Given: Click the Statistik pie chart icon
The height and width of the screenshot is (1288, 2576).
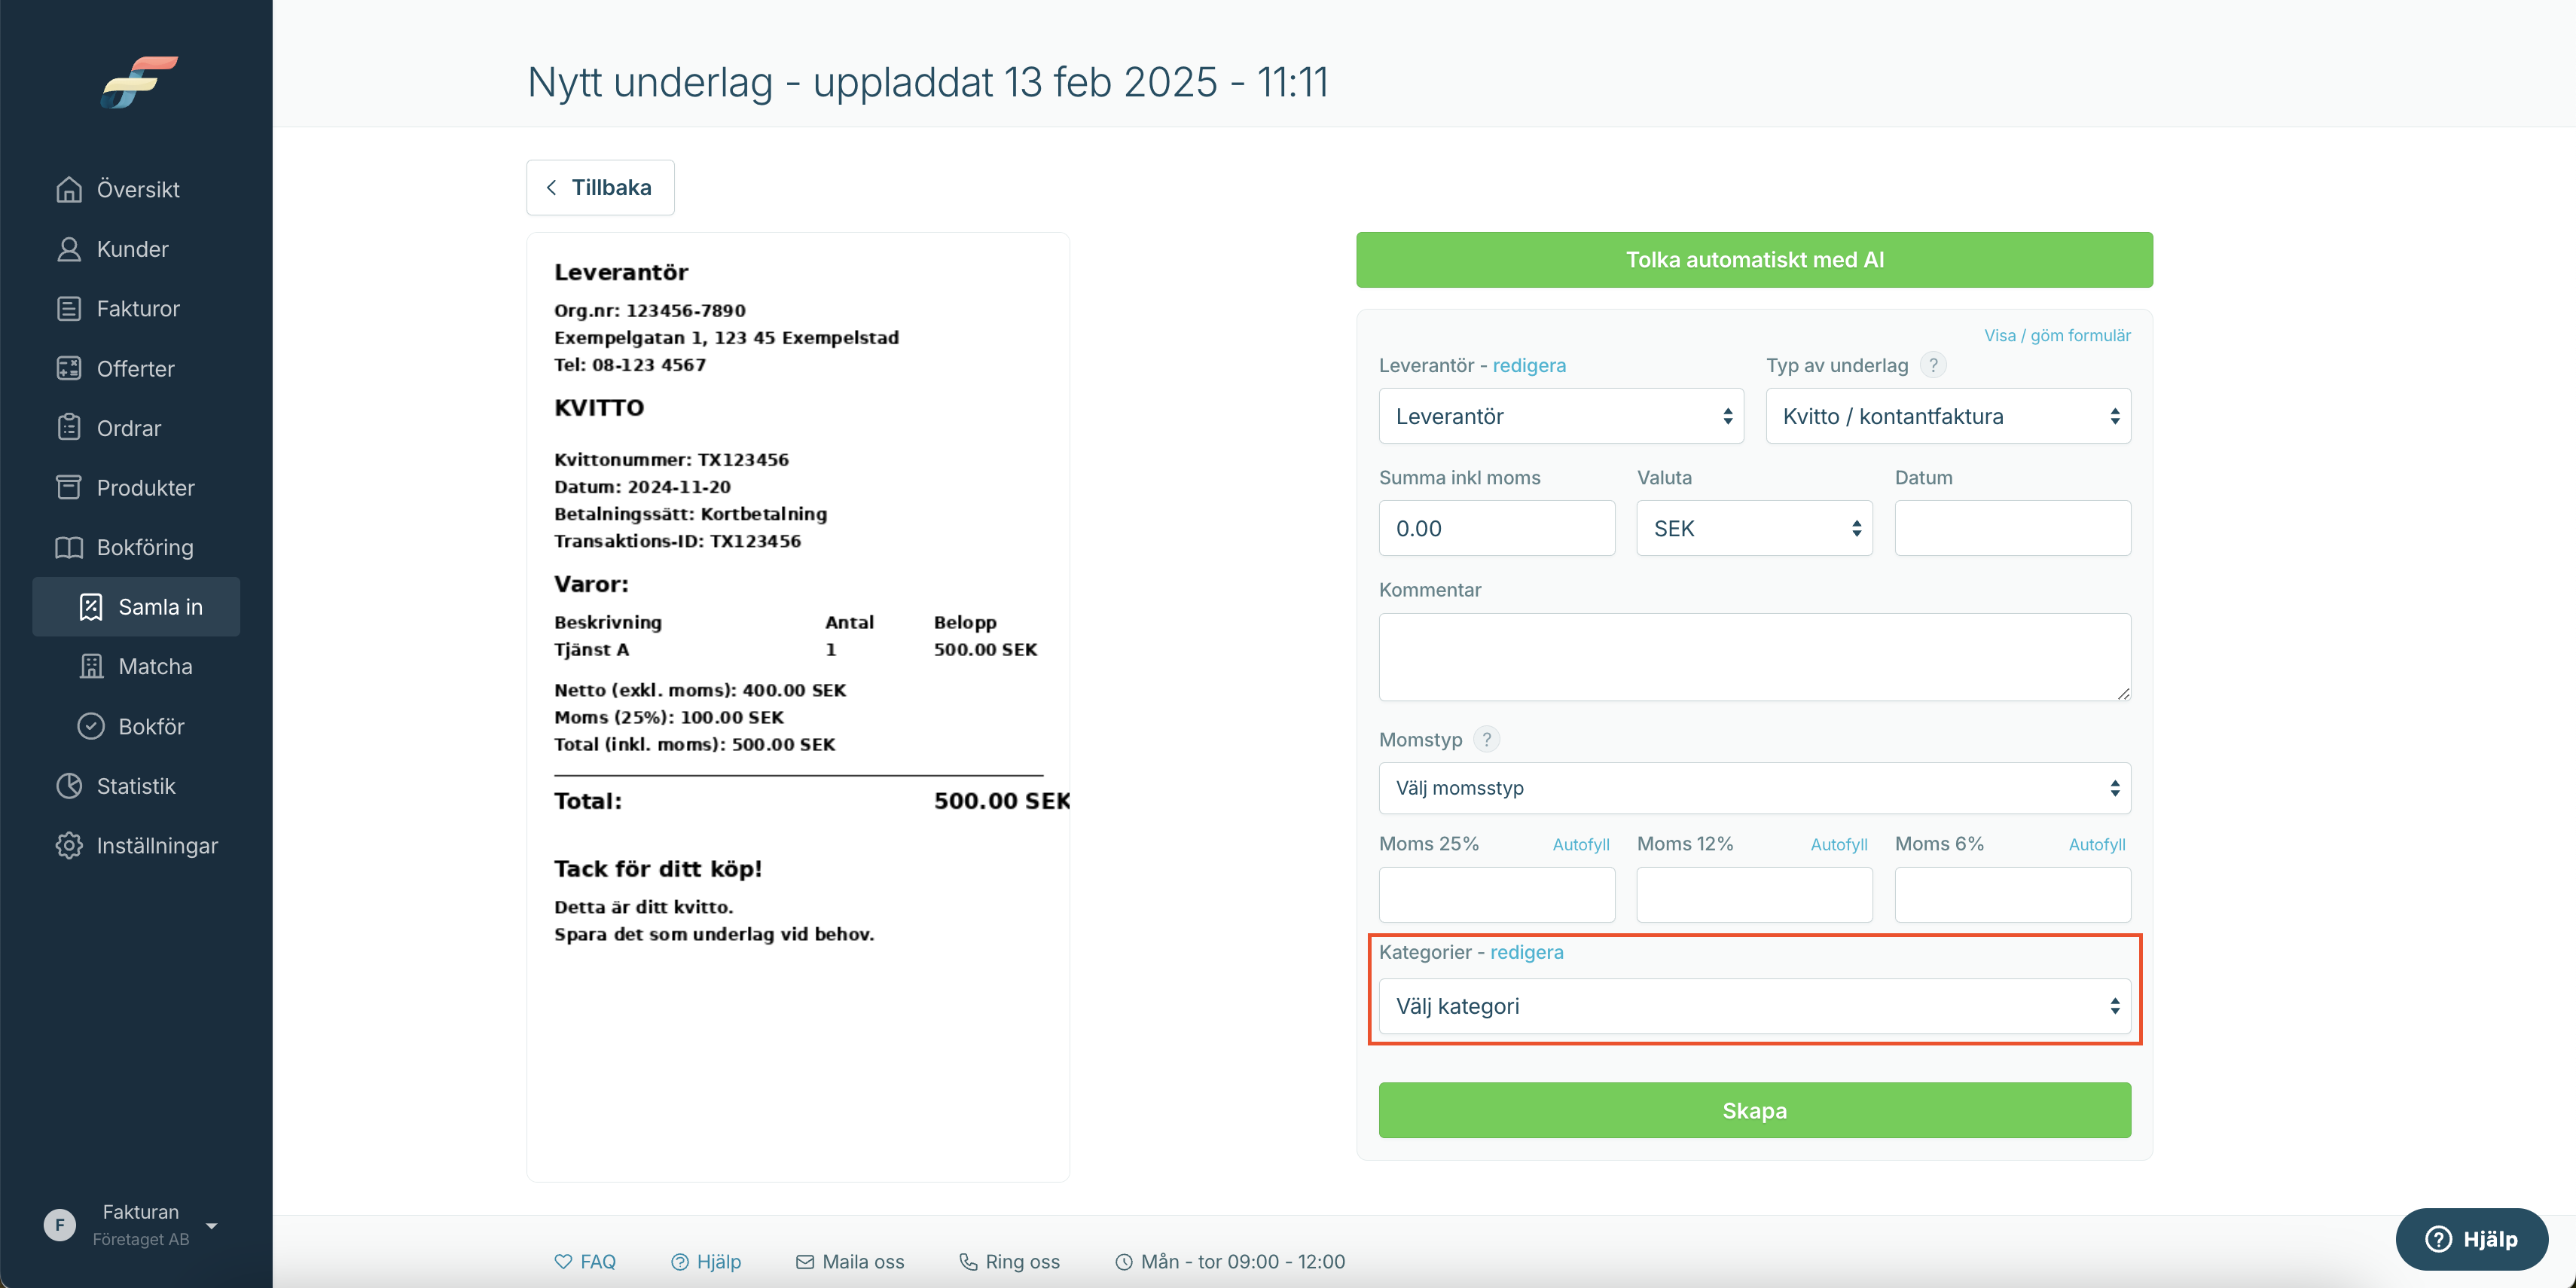Looking at the screenshot, I should [69, 786].
